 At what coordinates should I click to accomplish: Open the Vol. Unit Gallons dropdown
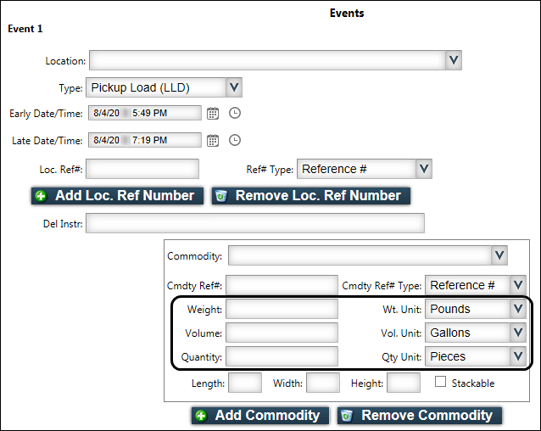518,333
